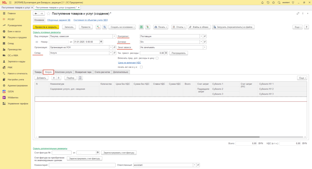Click open icon next to Контрагент field
Image resolution: width=312 pixels, height=169 pixels.
[x=205, y=36]
